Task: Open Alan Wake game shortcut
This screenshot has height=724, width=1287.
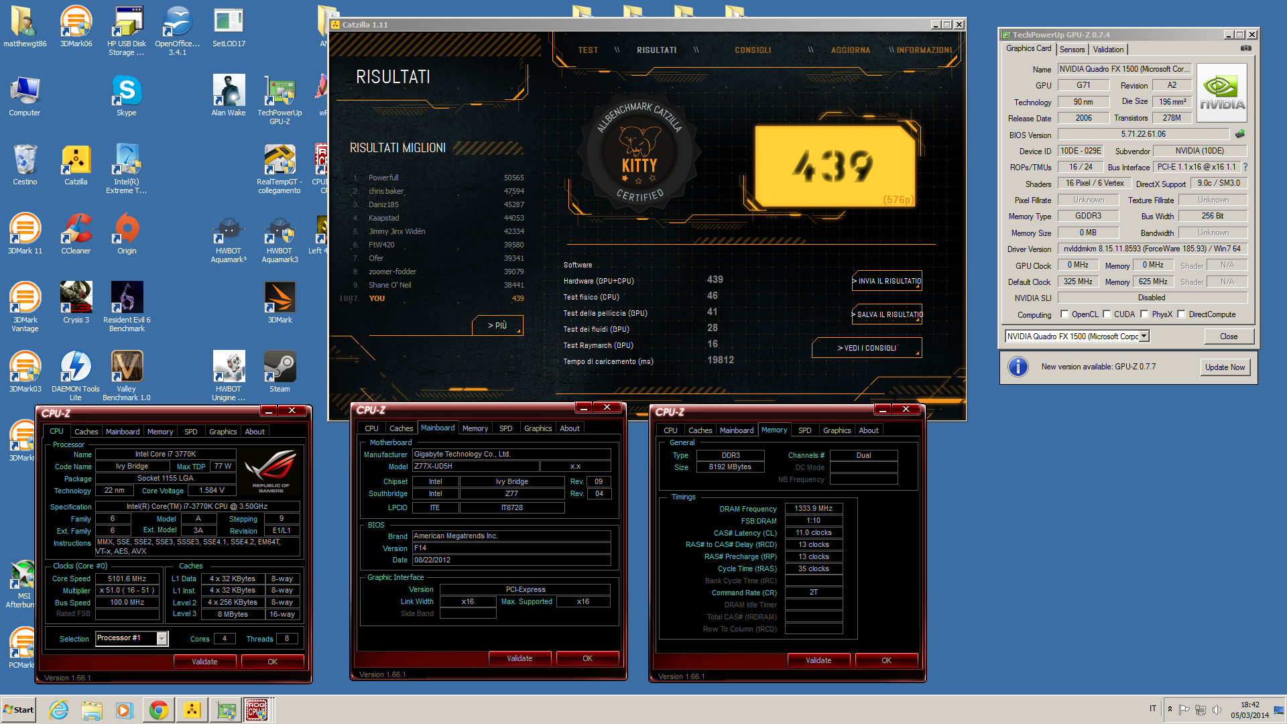Action: point(229,96)
